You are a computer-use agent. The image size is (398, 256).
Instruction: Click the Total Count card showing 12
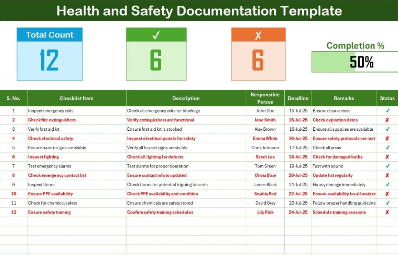click(50, 54)
